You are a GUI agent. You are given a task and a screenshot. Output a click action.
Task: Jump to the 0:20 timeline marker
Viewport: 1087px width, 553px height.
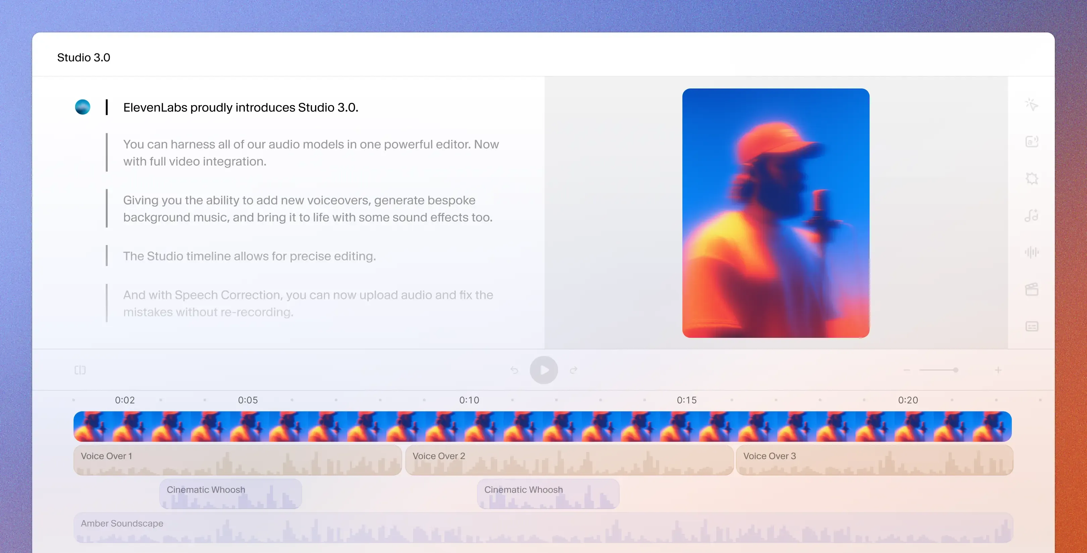tap(908, 400)
